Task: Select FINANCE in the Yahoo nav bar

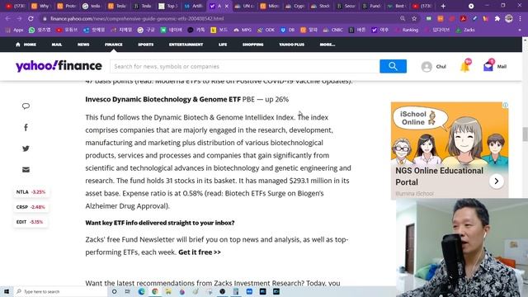Action: [114, 45]
